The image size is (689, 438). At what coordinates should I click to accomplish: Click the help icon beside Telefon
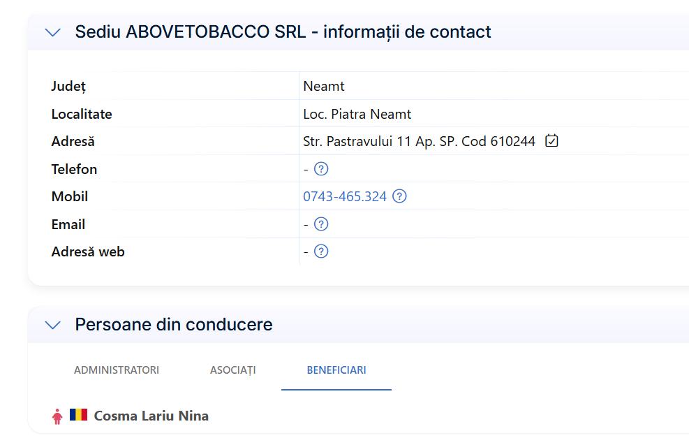click(x=321, y=169)
